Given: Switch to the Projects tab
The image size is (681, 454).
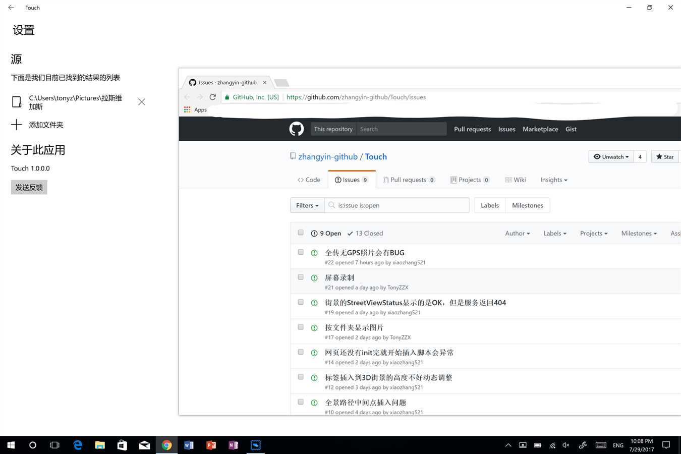Looking at the screenshot, I should click(x=470, y=180).
